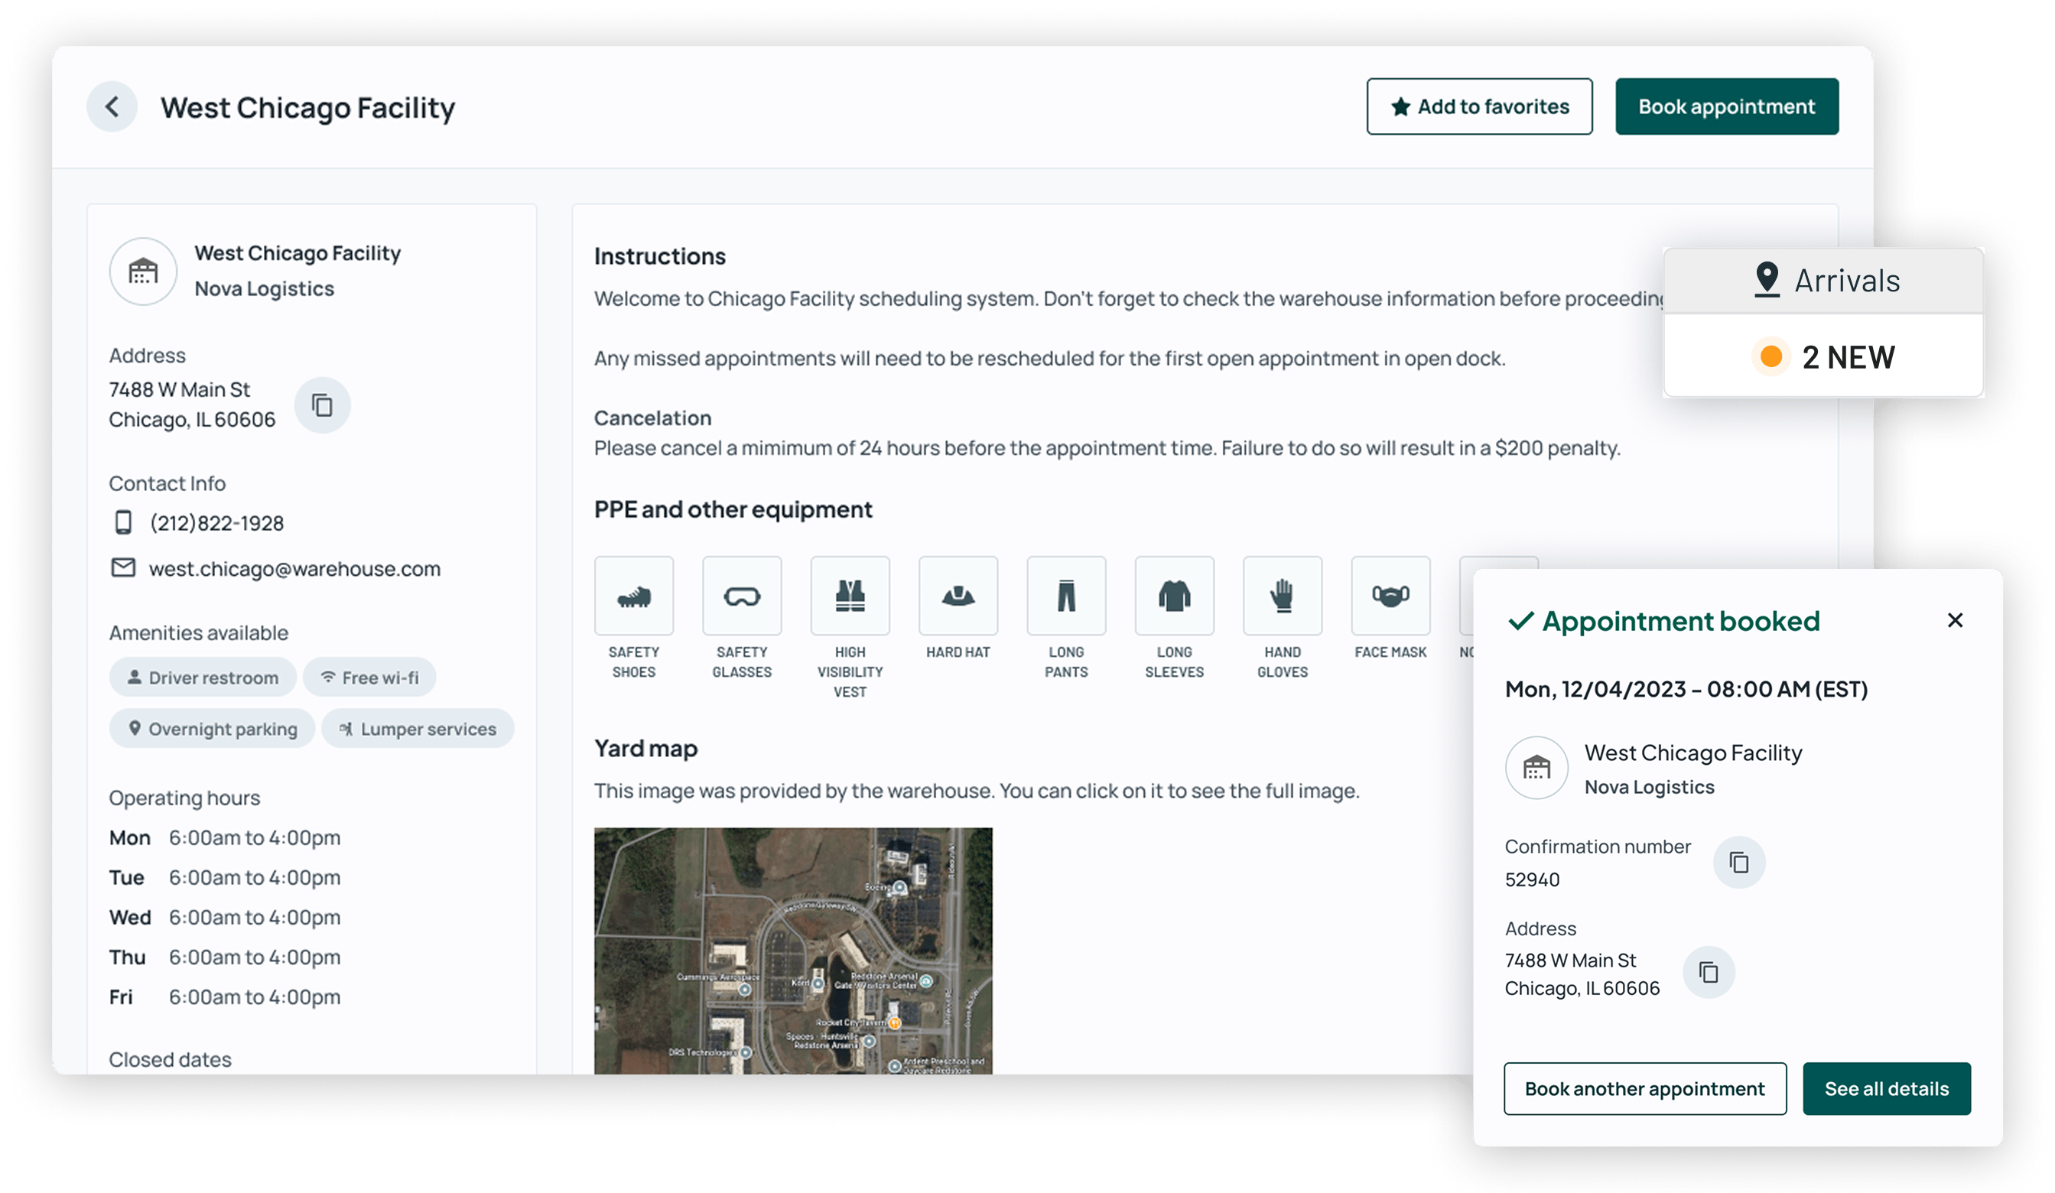Click the Cancelation heading text

[652, 418]
